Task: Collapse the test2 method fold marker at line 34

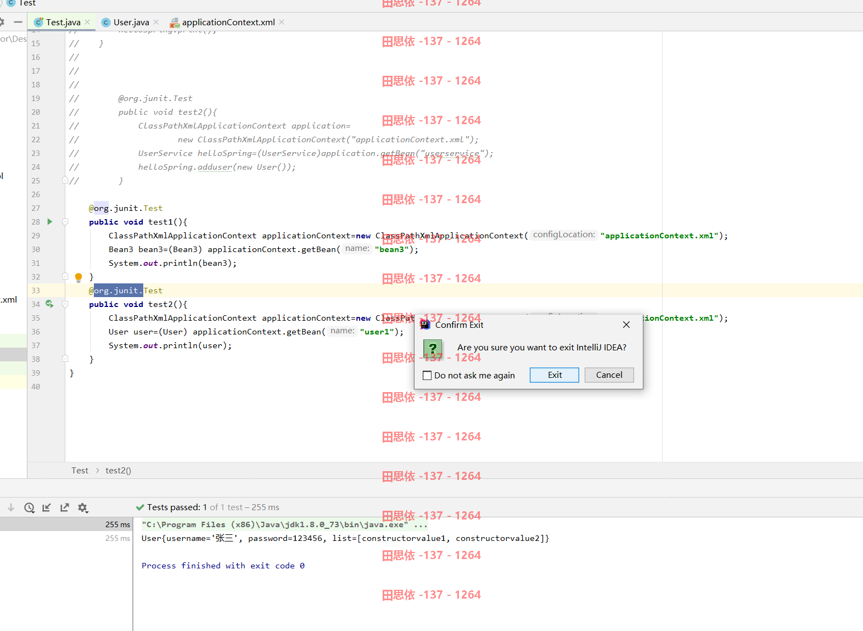Action: (x=65, y=304)
